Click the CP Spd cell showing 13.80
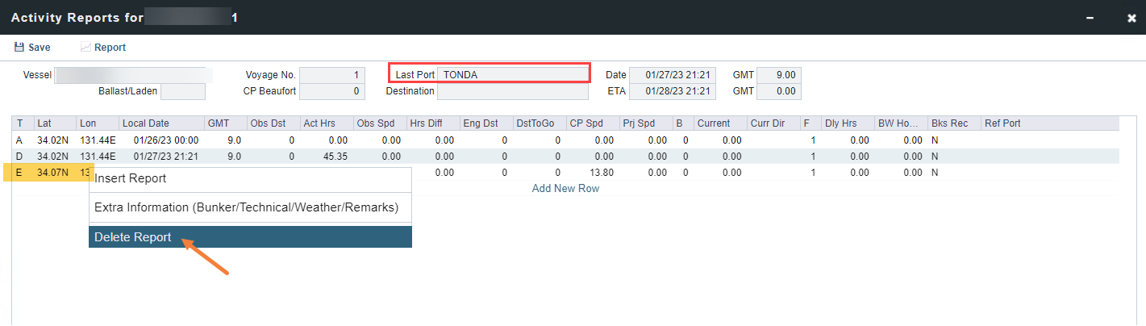The height and width of the screenshot is (326, 1146). (x=592, y=173)
